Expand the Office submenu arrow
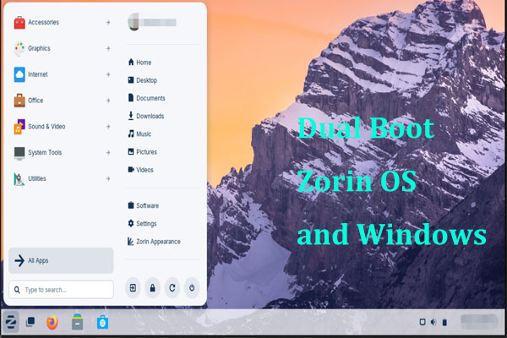This screenshot has width=507, height=338. tap(108, 101)
